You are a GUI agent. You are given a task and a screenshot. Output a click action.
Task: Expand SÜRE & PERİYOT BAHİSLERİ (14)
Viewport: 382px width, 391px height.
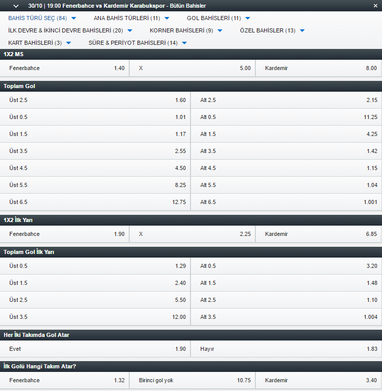[137, 43]
